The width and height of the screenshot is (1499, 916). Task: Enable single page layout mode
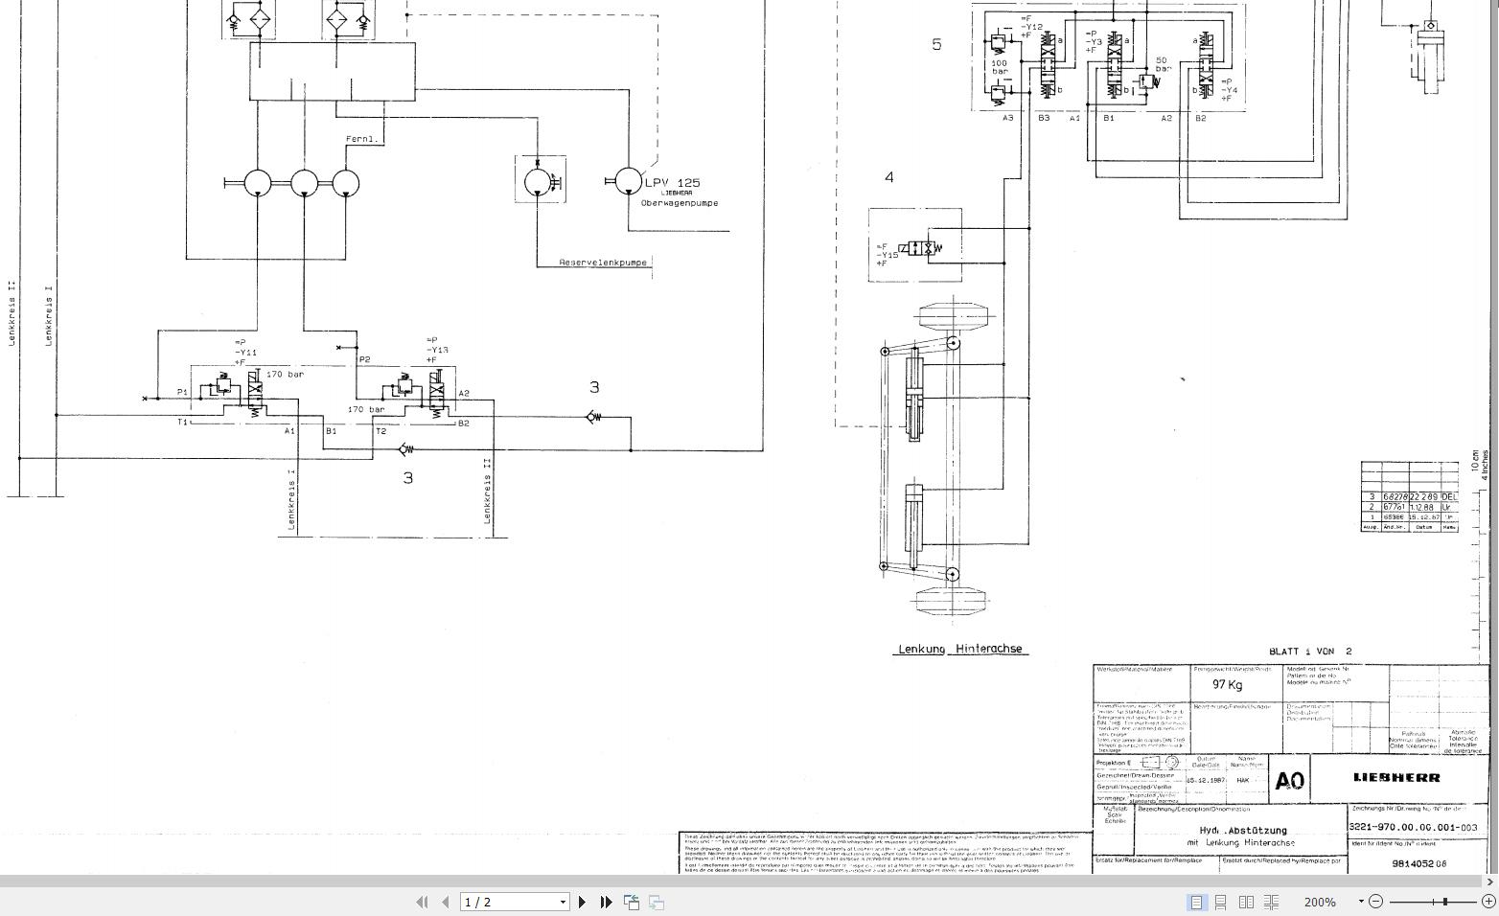coord(1196,902)
